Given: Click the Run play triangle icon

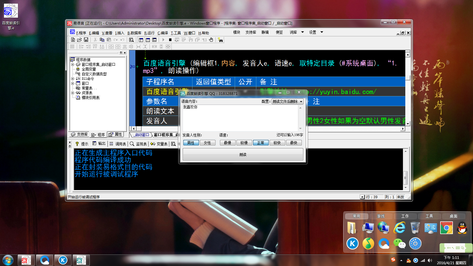Looking at the screenshot, I should point(163,40).
